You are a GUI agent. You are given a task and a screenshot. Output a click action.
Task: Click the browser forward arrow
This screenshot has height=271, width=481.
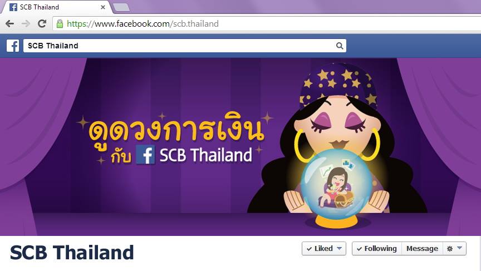(26, 24)
